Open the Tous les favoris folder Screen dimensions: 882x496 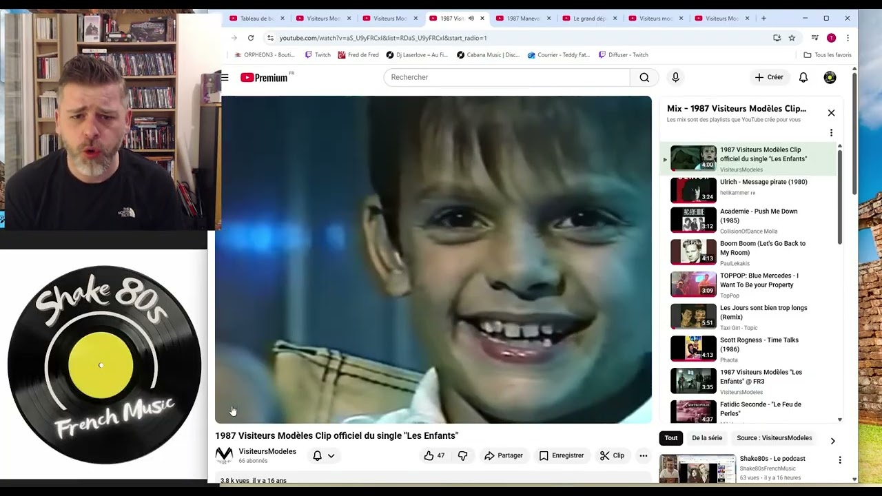828,55
